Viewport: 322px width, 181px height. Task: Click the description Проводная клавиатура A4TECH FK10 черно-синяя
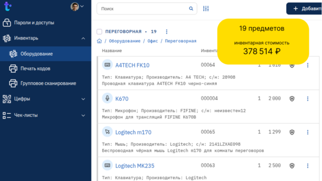coord(160,84)
